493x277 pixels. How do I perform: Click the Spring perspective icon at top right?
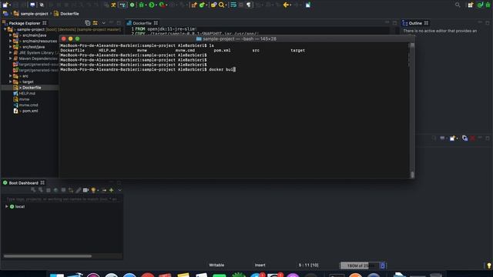(480, 5)
